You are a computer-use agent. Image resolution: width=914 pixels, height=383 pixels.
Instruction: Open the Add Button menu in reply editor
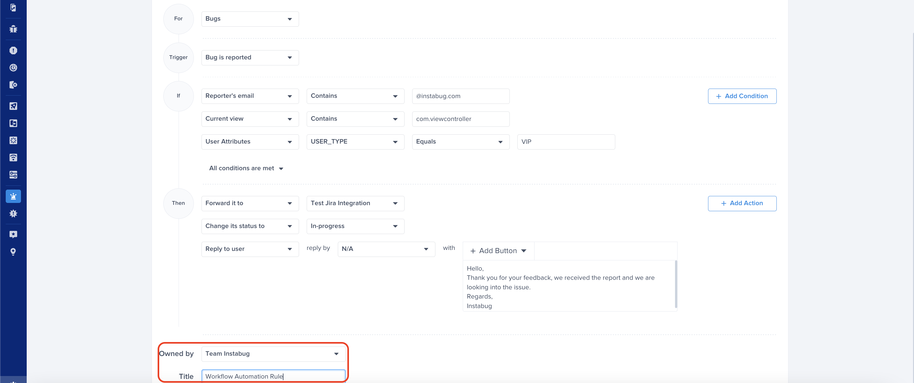(x=498, y=251)
